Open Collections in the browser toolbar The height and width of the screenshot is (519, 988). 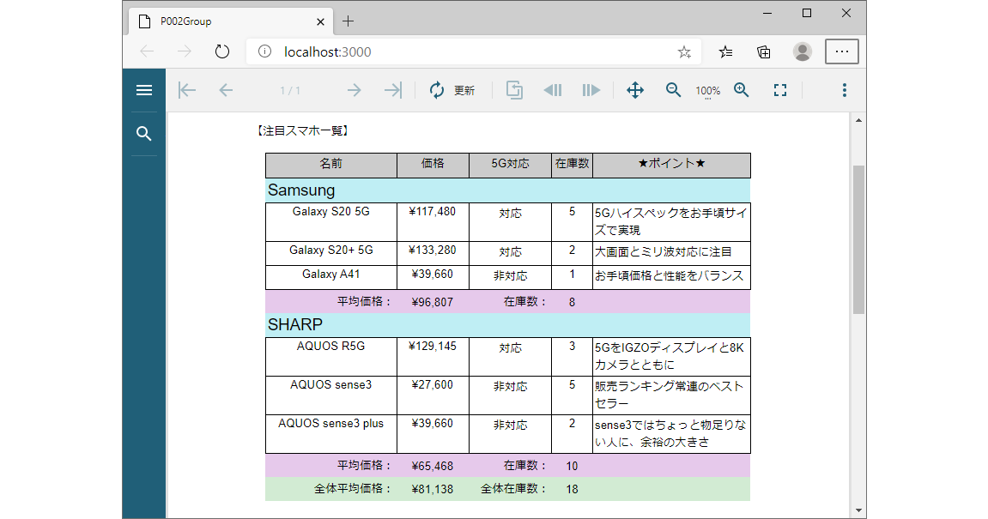click(x=763, y=51)
